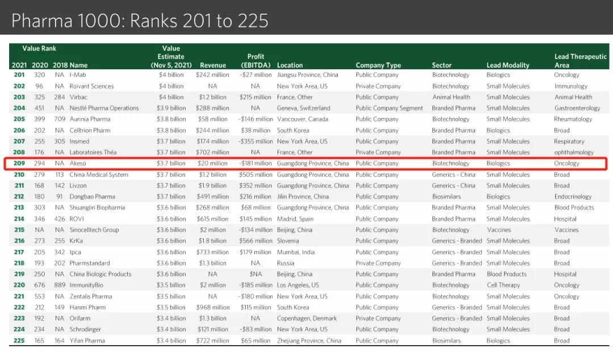Click the Lead Therapeutic Area header
Viewport: 613px width, 353px height.
tap(580, 61)
